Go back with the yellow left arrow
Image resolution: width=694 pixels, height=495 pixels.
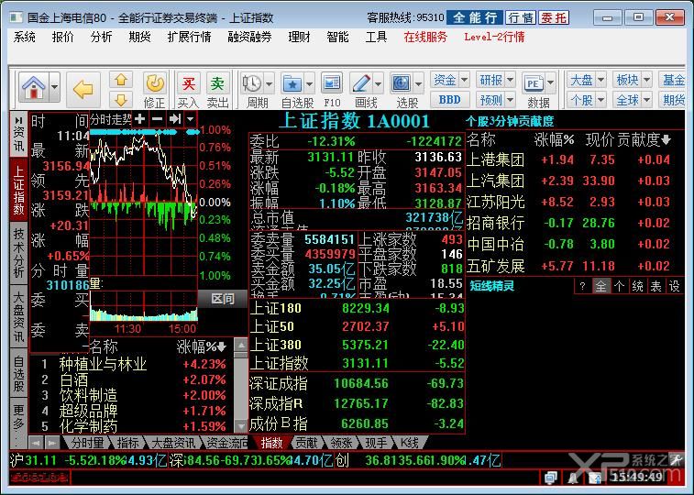click(x=83, y=90)
